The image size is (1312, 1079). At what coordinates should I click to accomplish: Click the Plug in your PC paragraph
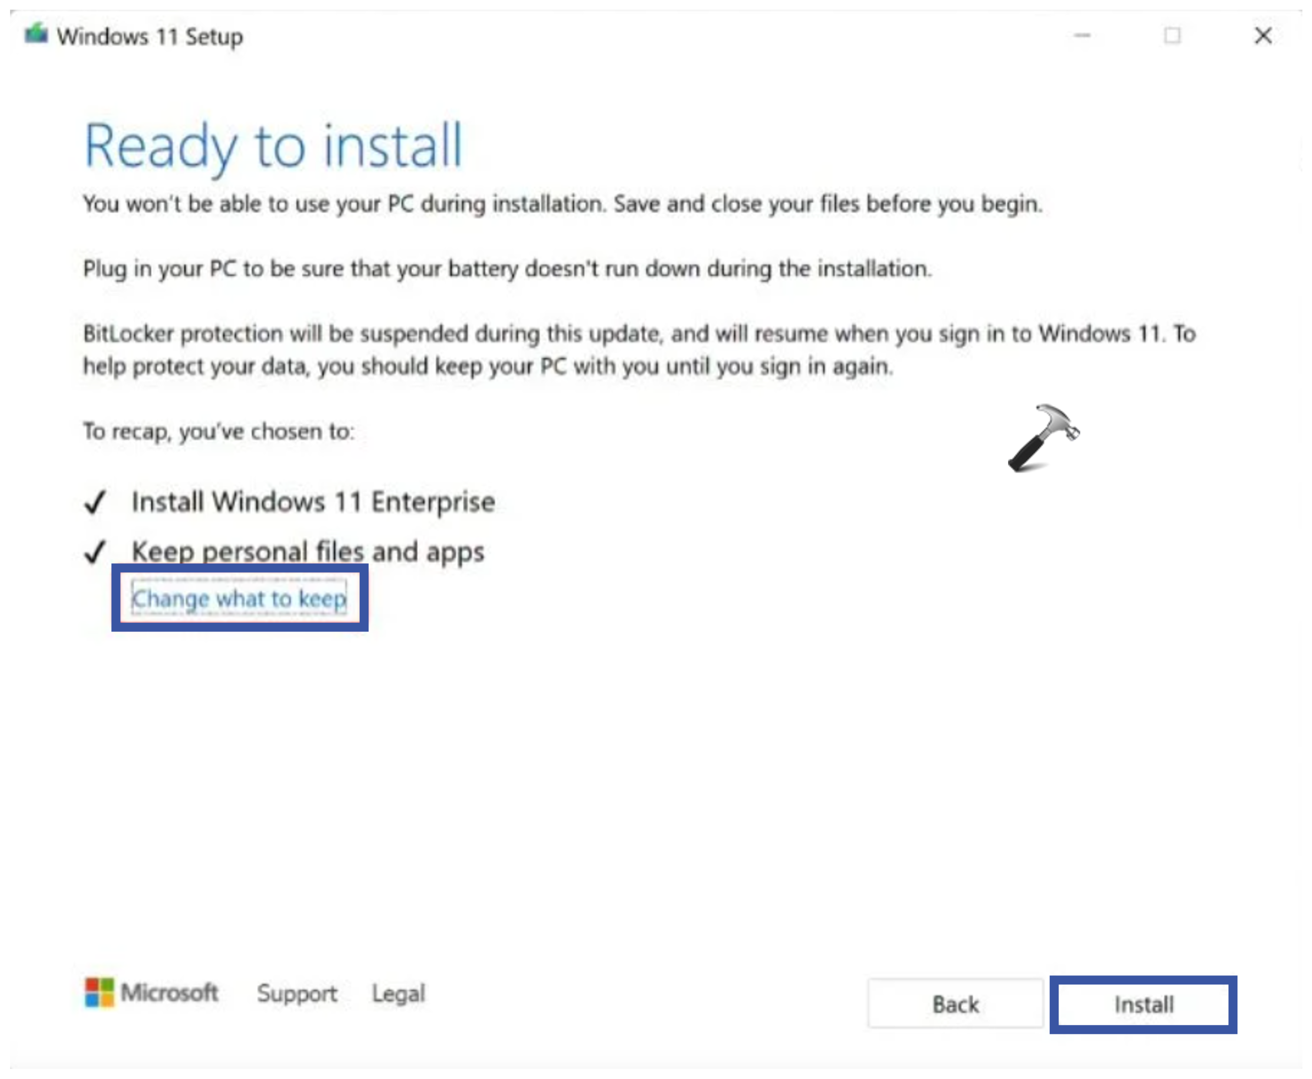pyautogui.click(x=507, y=269)
